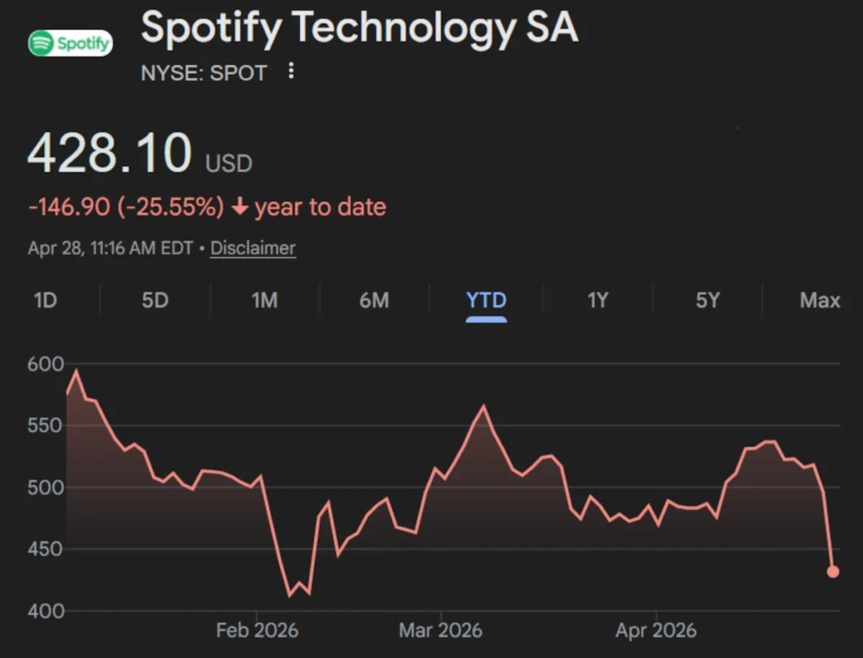Switch to the 5D range tab

(x=155, y=300)
